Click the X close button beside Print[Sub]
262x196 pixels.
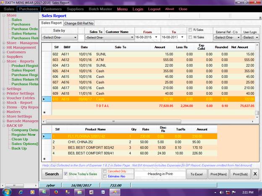click(x=255, y=174)
